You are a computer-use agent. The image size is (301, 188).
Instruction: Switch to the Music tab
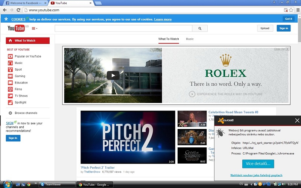click(x=190, y=39)
